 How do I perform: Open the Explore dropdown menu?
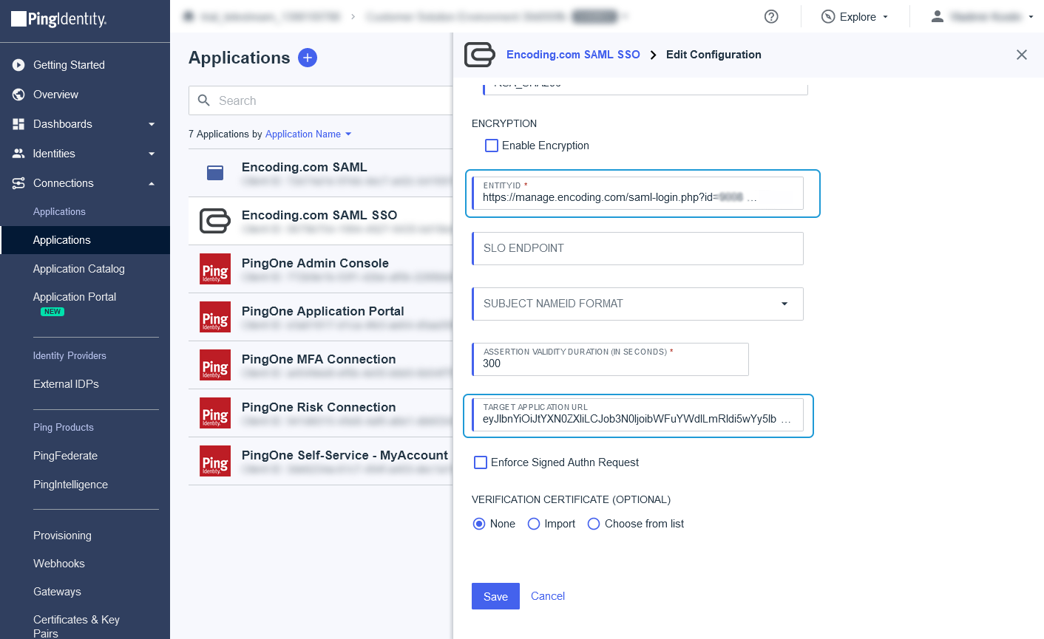[x=855, y=16]
